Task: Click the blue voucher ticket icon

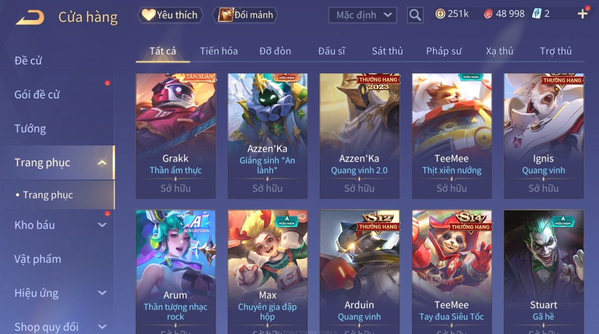Action: (537, 14)
